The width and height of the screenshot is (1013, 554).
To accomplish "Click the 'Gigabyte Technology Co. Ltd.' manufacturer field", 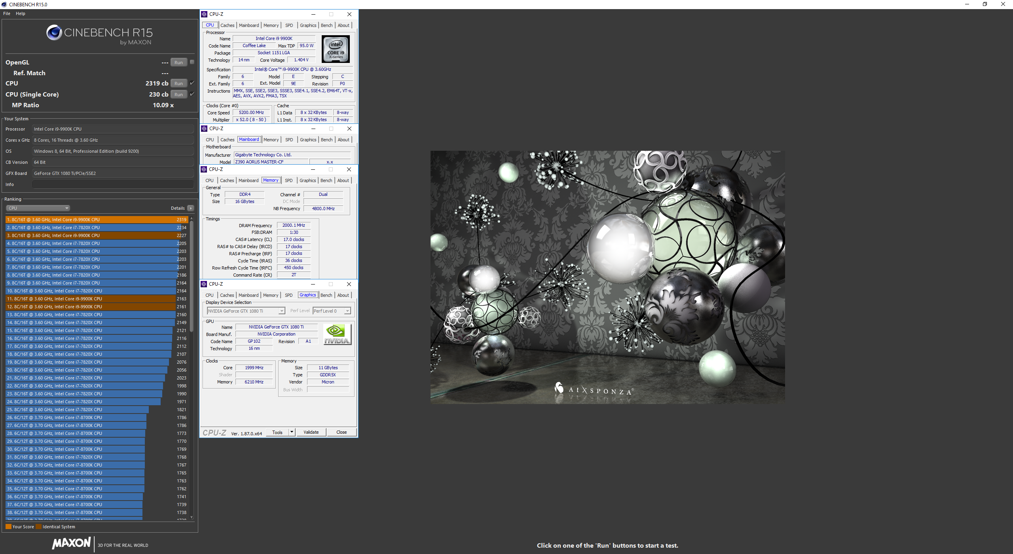I will 292,155.
